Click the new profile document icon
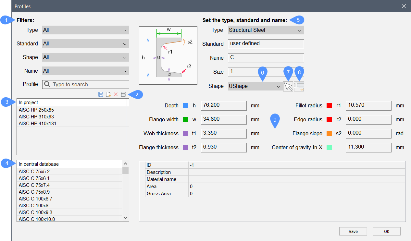 click(x=108, y=94)
